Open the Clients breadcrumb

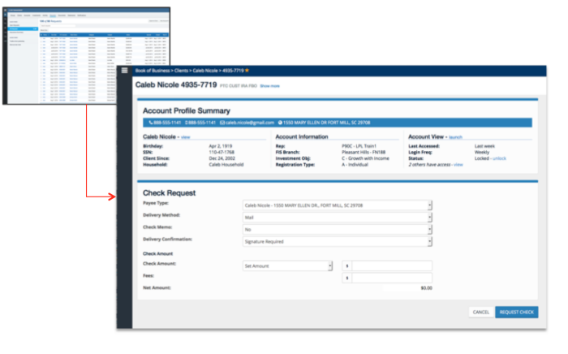(x=181, y=71)
